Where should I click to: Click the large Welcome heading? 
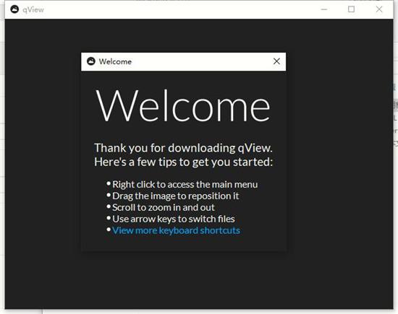click(x=183, y=106)
